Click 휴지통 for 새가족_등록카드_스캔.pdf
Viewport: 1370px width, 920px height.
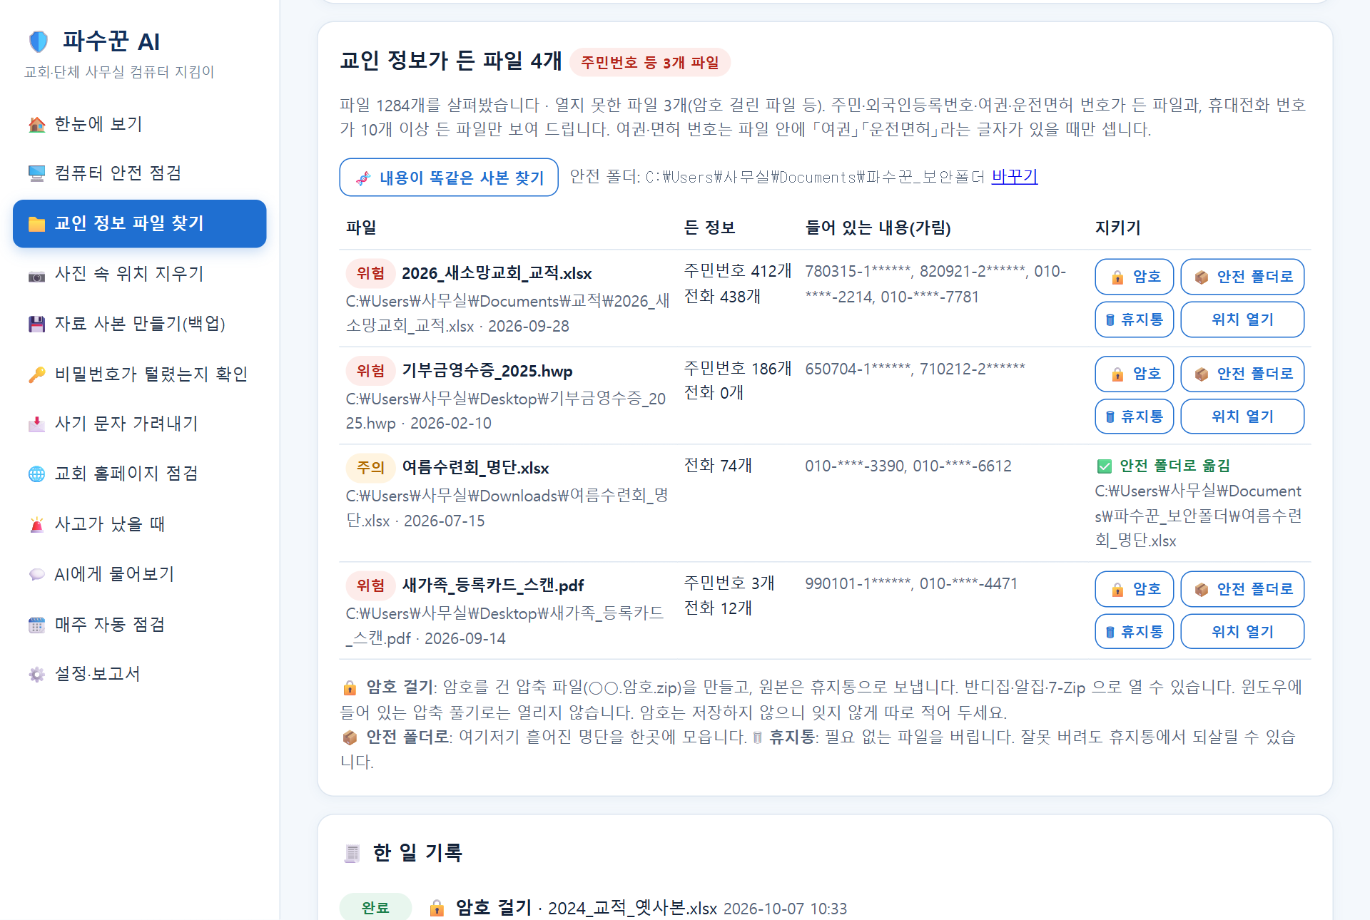[x=1134, y=632]
